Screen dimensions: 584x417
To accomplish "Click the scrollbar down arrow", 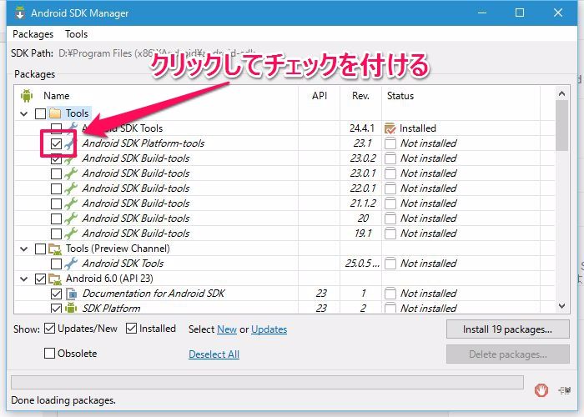I will tap(561, 306).
